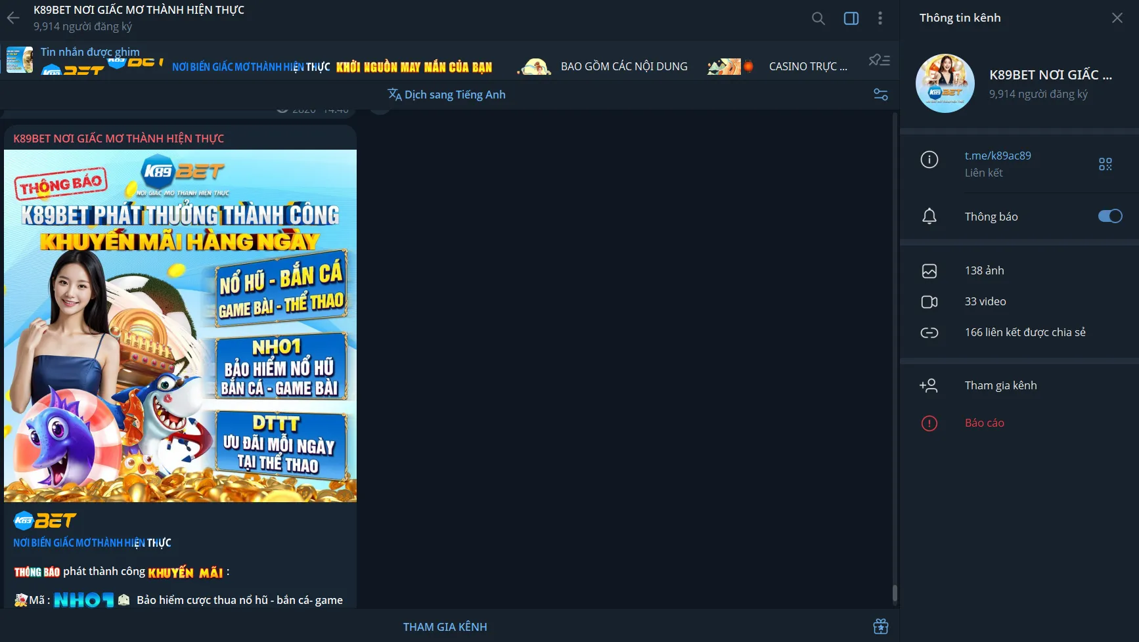Click Dịch sang Tiếng Anh translate bar
This screenshot has height=642, width=1139.
tap(447, 95)
